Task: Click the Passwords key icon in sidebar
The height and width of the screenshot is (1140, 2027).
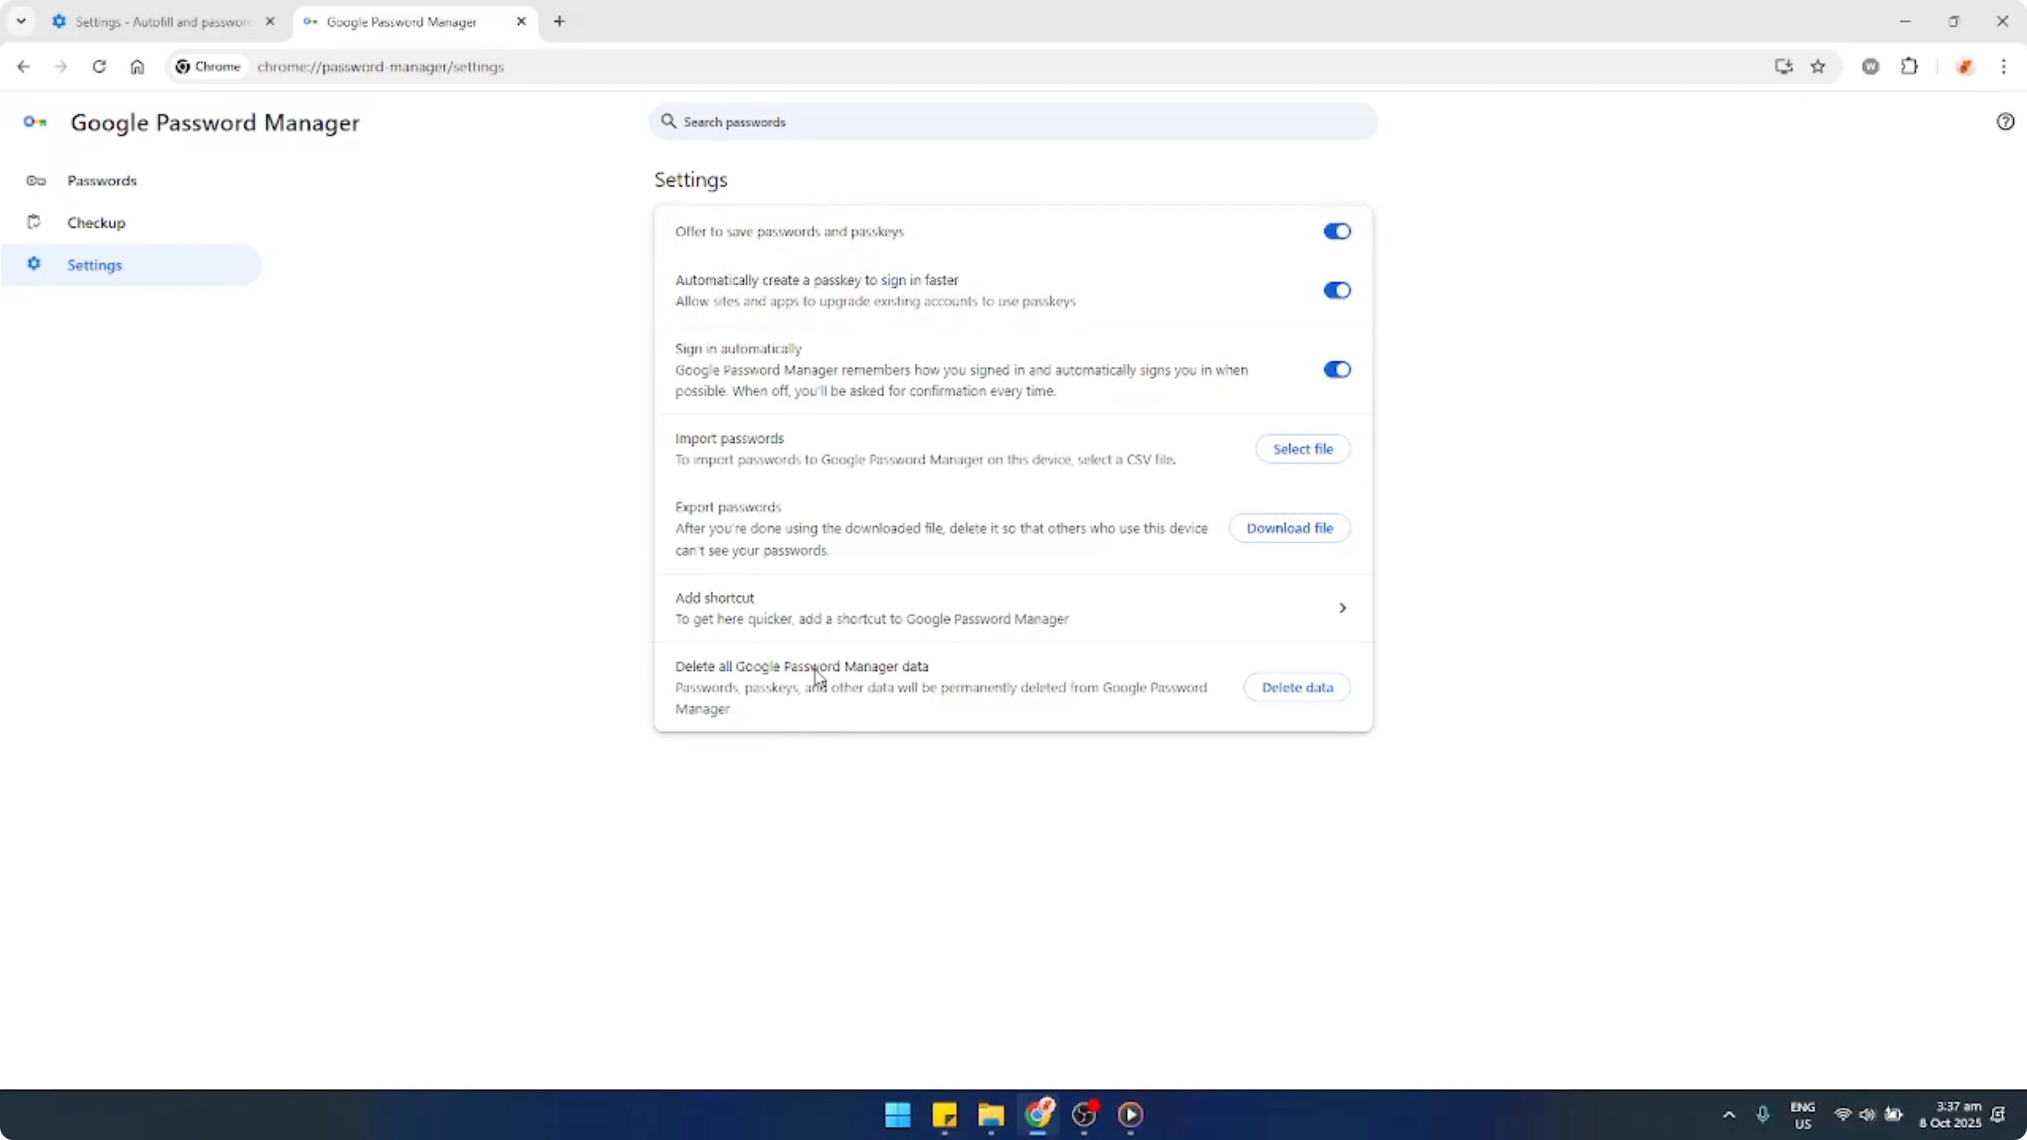Action: (35, 181)
